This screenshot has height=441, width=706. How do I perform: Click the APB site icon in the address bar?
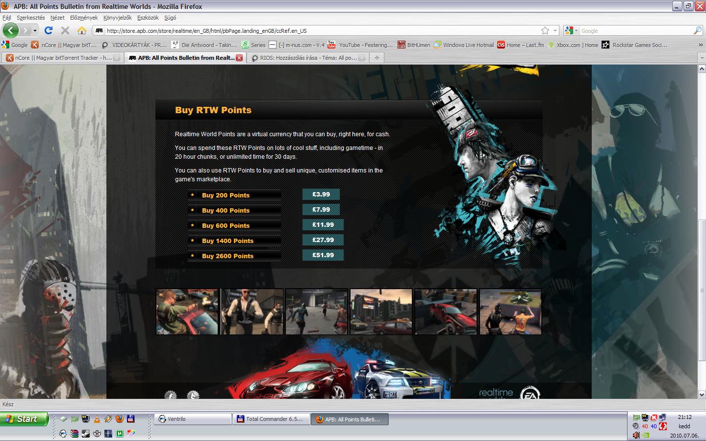tap(99, 30)
